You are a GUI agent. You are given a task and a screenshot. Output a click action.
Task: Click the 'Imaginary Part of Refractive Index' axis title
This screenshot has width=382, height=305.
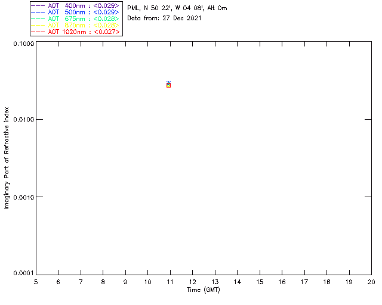tap(7, 158)
